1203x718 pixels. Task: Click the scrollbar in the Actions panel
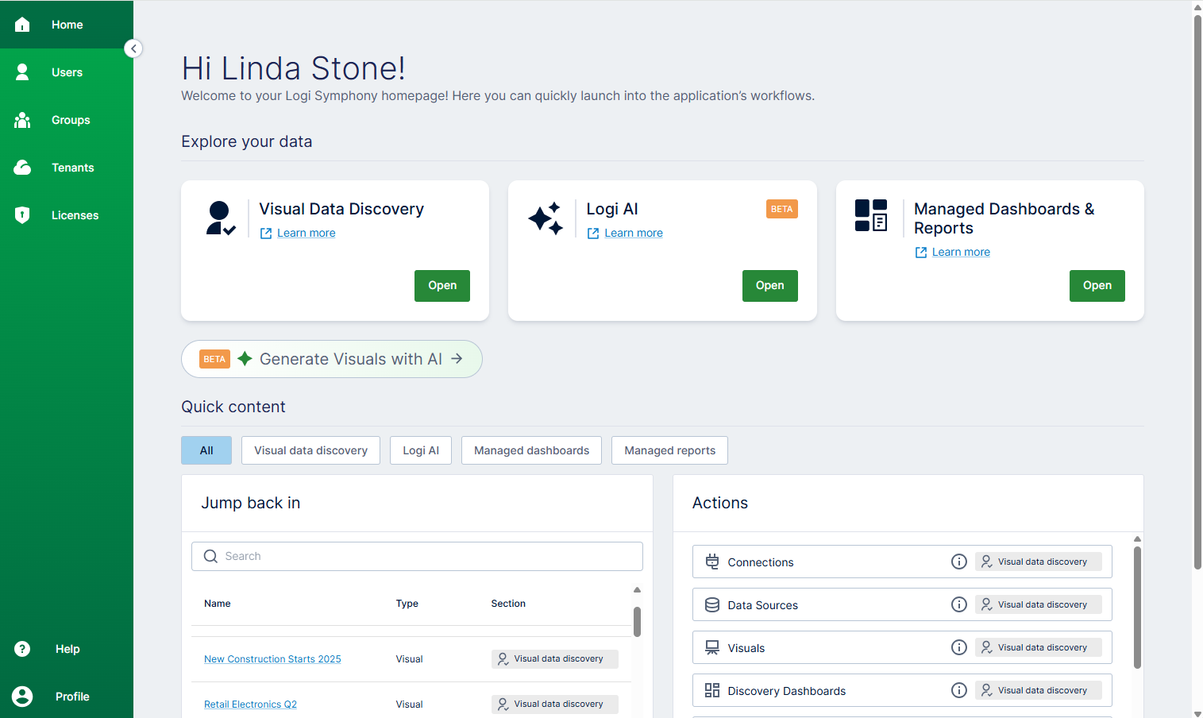[x=1138, y=605]
